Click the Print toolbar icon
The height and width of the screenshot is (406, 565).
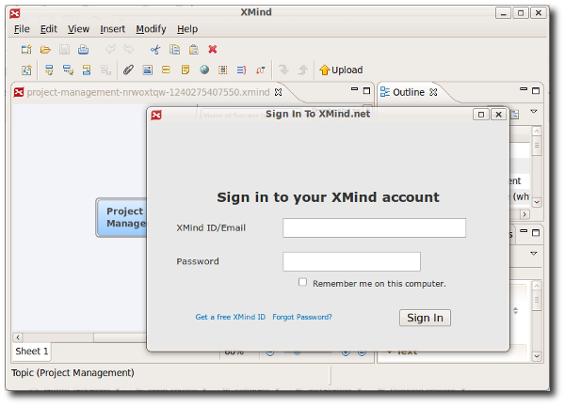pos(83,49)
